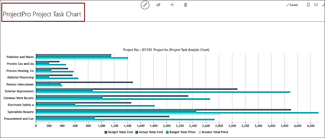Toggle Budget Total Cost legend swatch

click(x=106, y=132)
